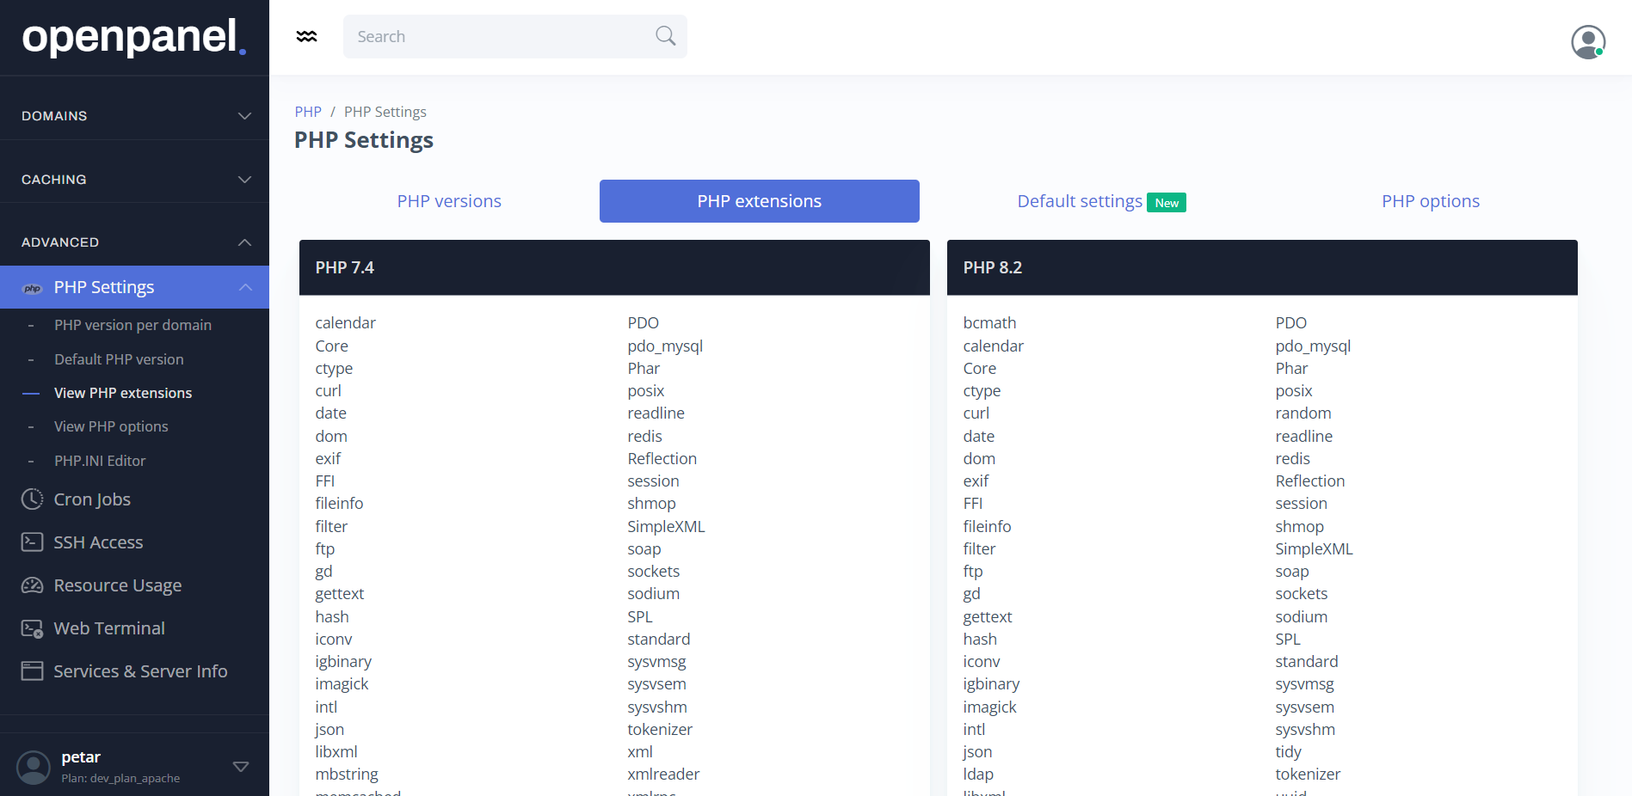The height and width of the screenshot is (796, 1632).
Task: Click into the Search input field
Action: [499, 37]
